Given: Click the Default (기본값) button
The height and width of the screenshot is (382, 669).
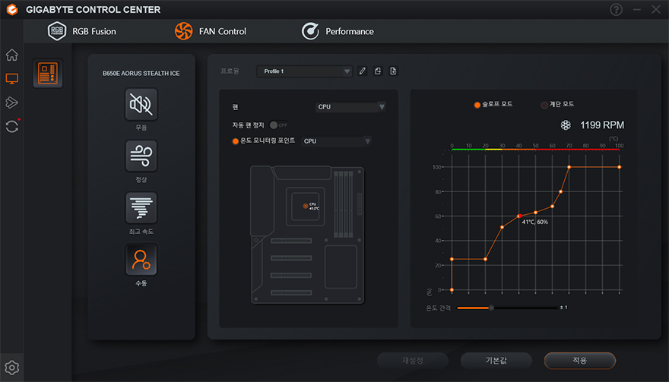Looking at the screenshot, I should coord(496,361).
